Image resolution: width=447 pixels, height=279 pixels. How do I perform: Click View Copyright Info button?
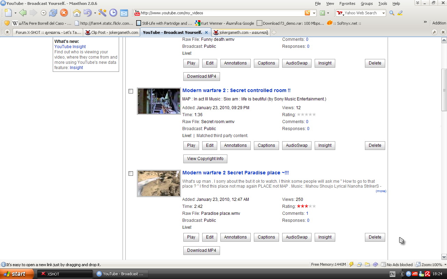pos(205,159)
